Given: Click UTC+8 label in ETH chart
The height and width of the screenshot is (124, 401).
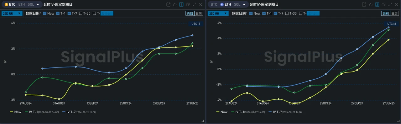Looking at the screenshot, I should 392,24.
